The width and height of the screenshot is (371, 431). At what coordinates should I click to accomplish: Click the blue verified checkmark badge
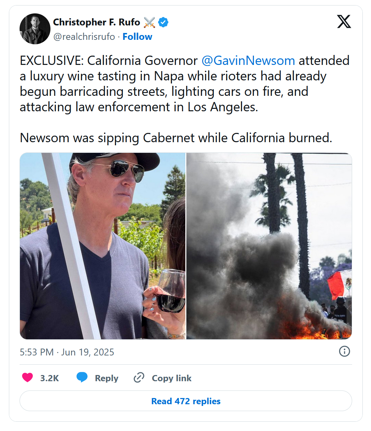click(163, 22)
